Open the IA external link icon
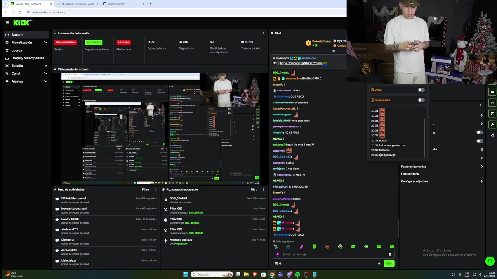 (482, 150)
